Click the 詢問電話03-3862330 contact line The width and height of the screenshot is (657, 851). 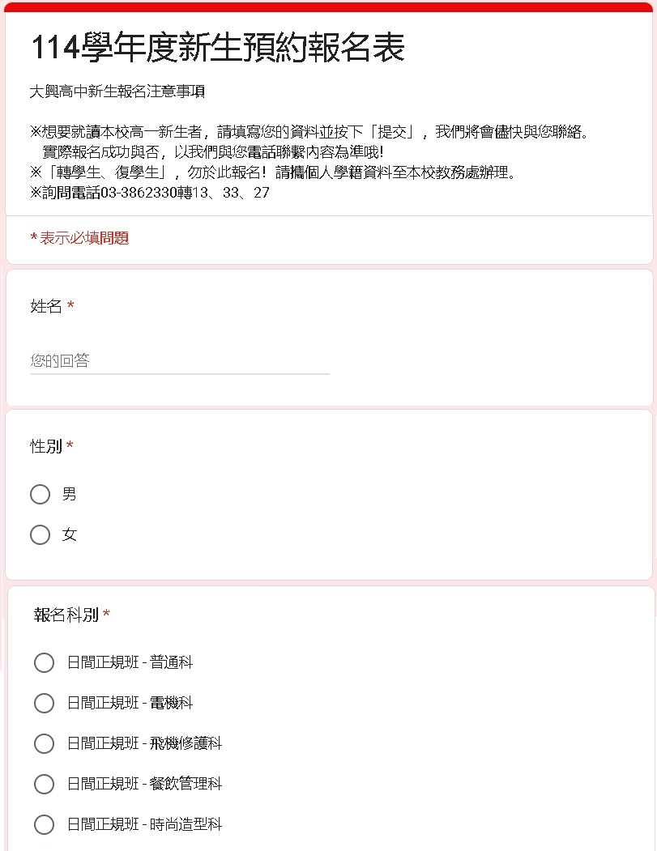click(x=149, y=193)
